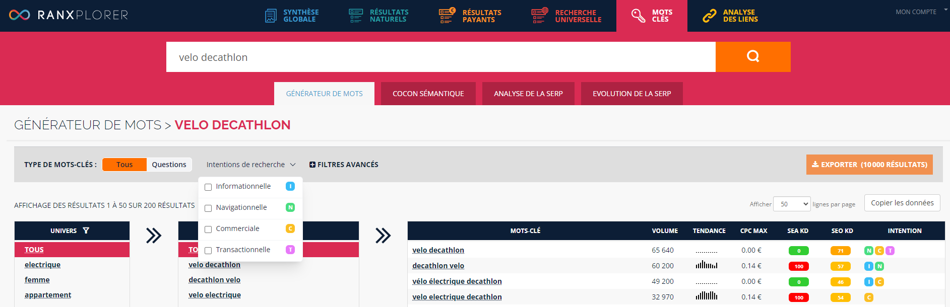This screenshot has height=307, width=950.
Task: Switch to Cocon Sémantique tab
Action: pyautogui.click(x=428, y=94)
